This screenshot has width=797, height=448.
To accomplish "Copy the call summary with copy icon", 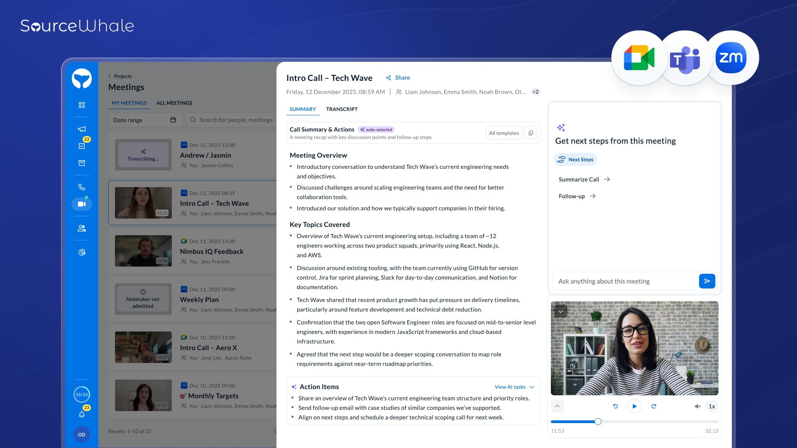I will pos(531,133).
